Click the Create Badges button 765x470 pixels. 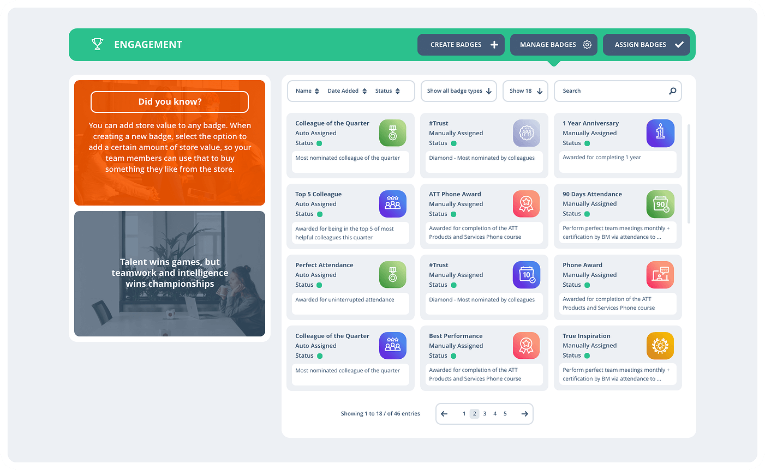click(463, 45)
